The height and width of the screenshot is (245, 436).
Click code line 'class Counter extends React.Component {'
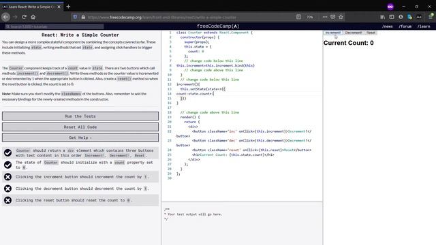215,33
